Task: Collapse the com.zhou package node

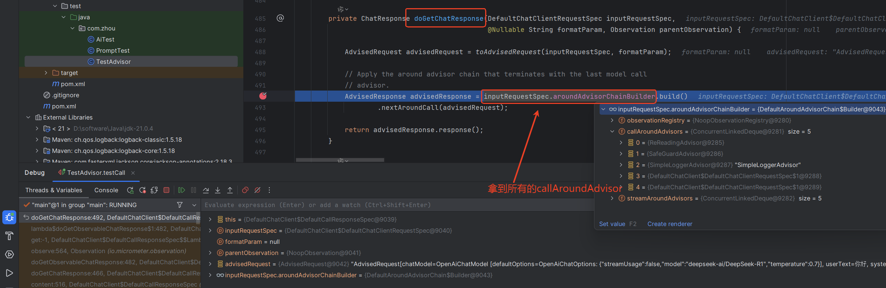Action: click(73, 28)
